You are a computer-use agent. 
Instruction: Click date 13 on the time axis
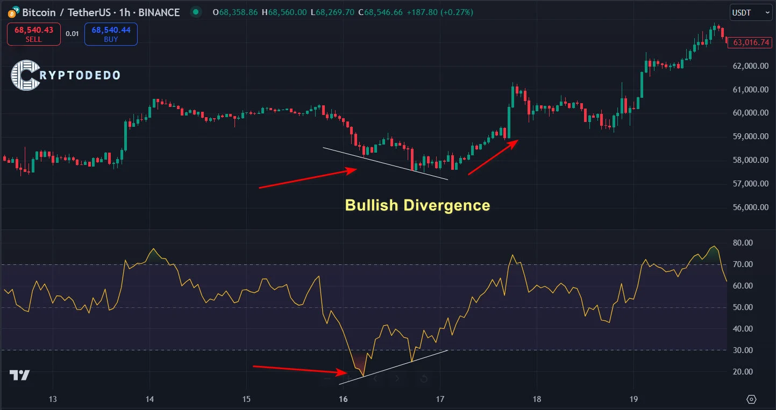(x=53, y=399)
